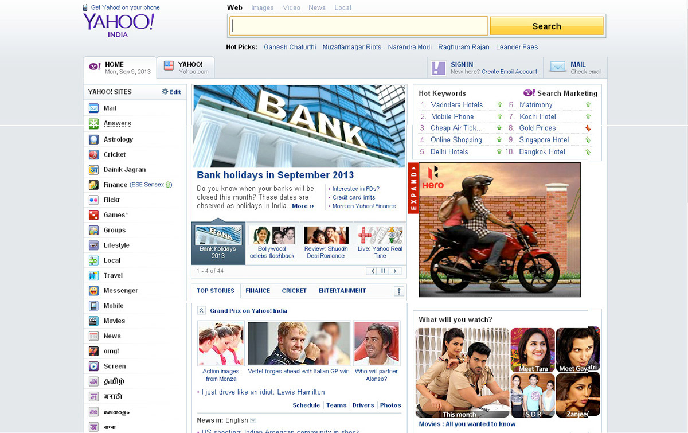
Task: Click the yellow Search button
Action: pyautogui.click(x=546, y=26)
